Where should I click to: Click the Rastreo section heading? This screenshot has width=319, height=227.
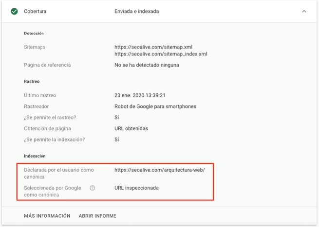click(x=32, y=82)
